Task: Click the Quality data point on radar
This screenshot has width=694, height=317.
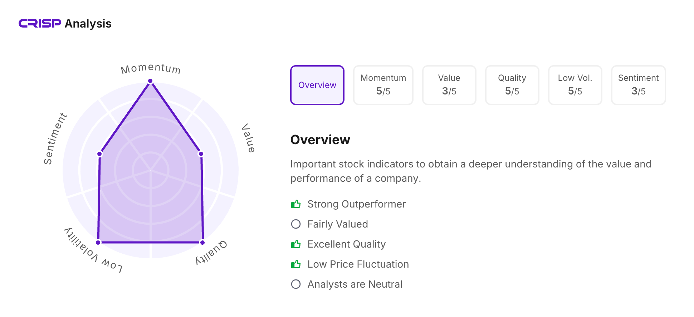Action: click(202, 243)
